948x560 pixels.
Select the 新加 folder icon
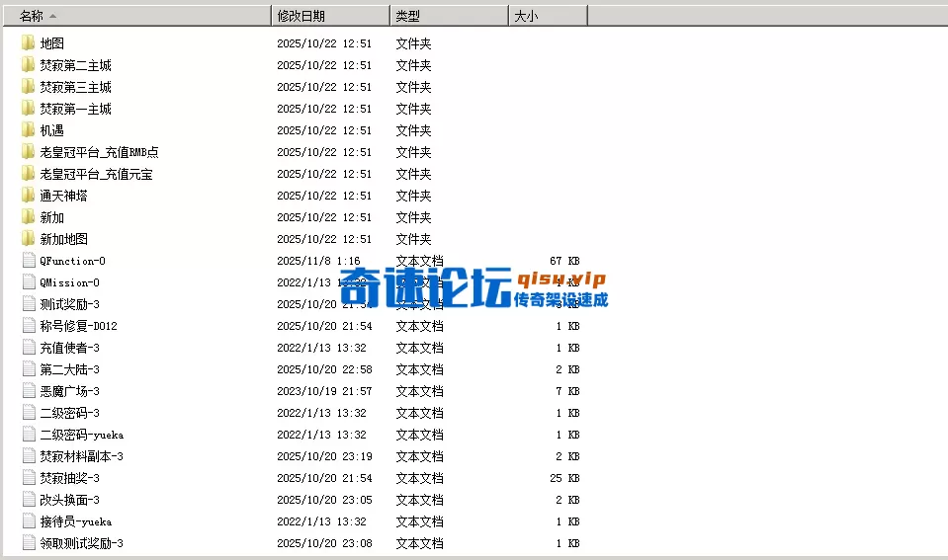(x=28, y=217)
